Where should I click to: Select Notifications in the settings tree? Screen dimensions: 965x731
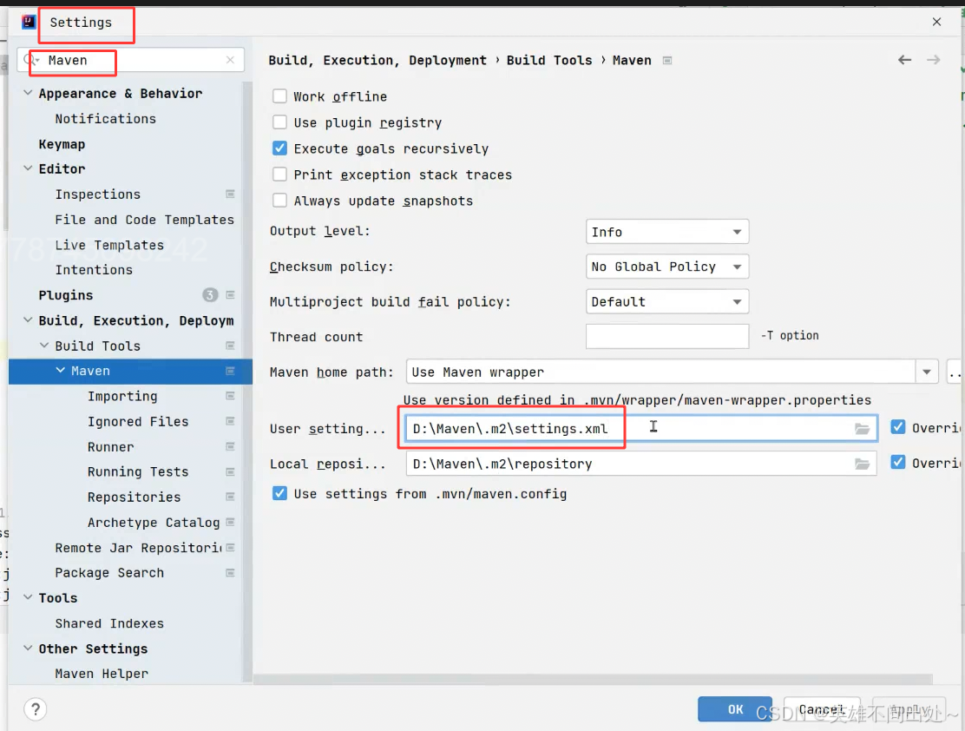click(105, 118)
